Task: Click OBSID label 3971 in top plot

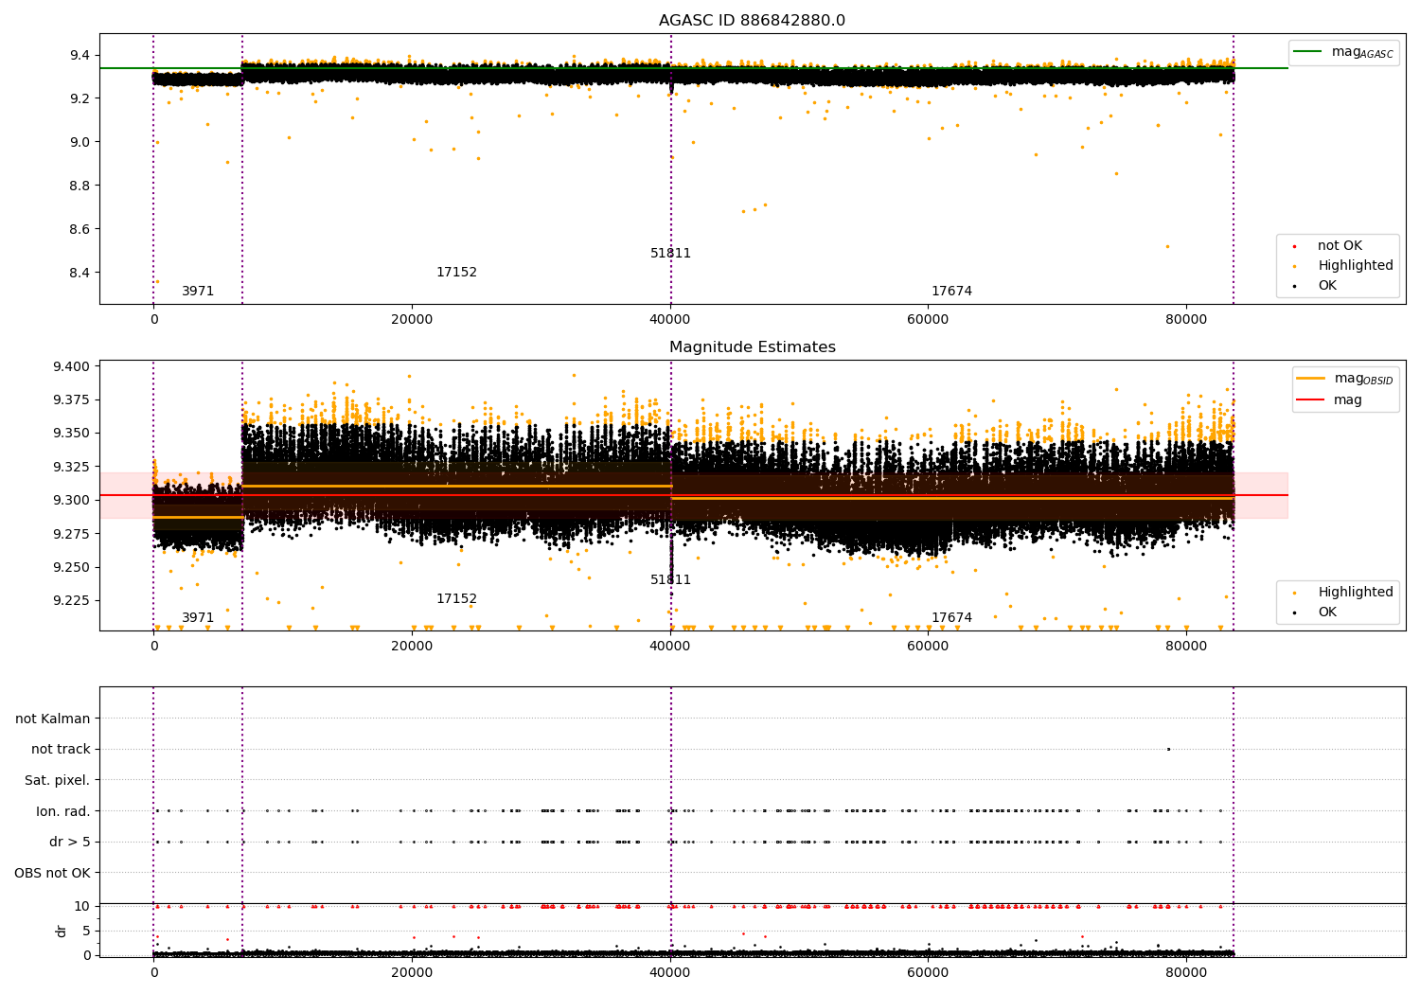Action: click(198, 292)
